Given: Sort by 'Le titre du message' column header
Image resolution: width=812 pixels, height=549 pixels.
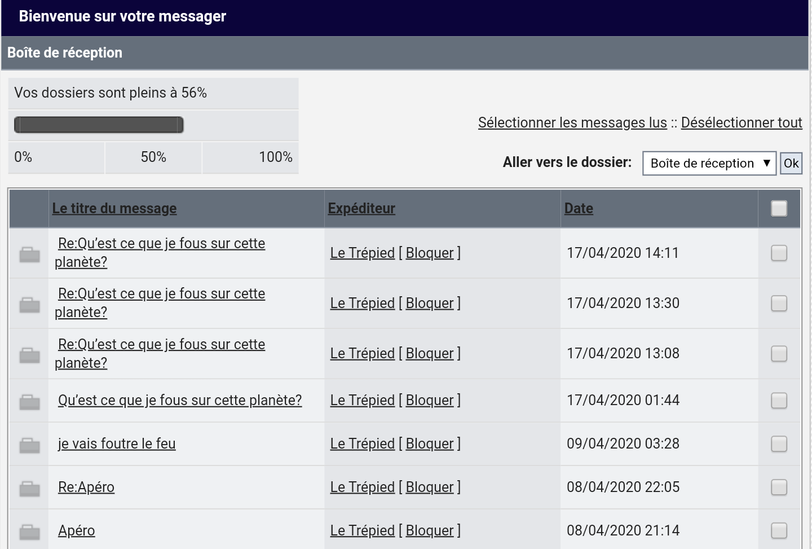Looking at the screenshot, I should tap(114, 208).
